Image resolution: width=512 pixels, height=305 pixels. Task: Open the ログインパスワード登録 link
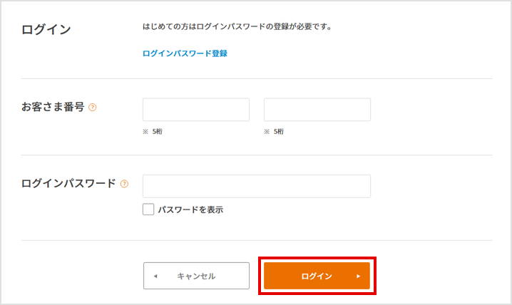(x=185, y=53)
